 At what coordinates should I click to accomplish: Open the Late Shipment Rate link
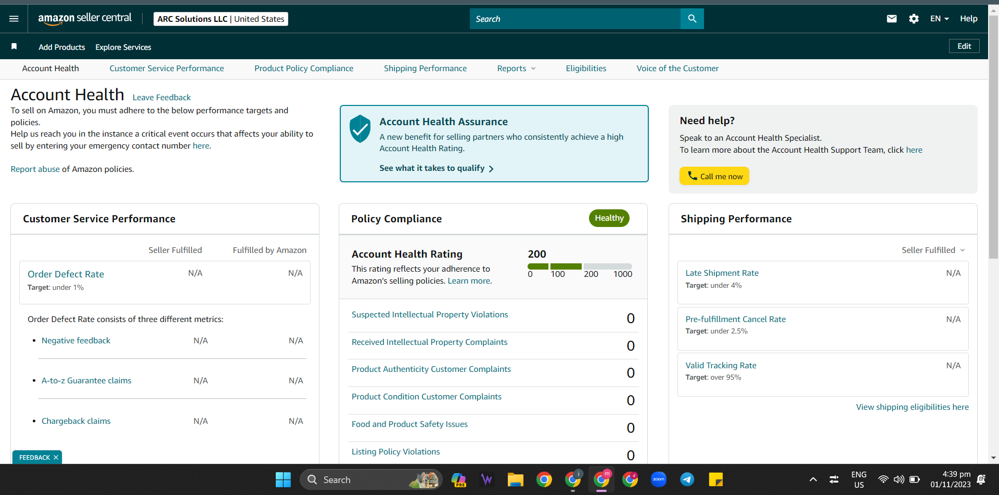722,273
